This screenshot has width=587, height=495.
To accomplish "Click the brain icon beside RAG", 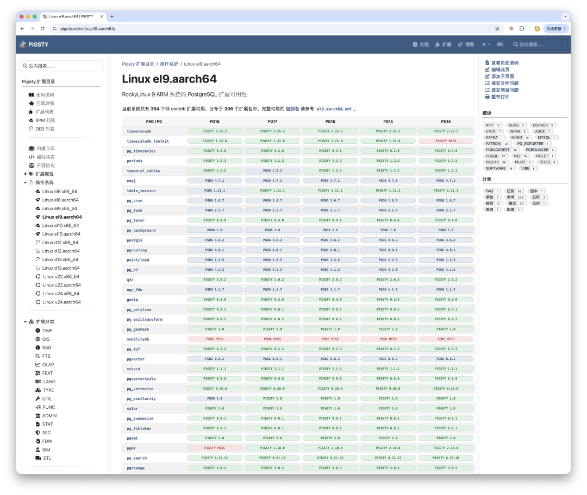I will point(38,348).
